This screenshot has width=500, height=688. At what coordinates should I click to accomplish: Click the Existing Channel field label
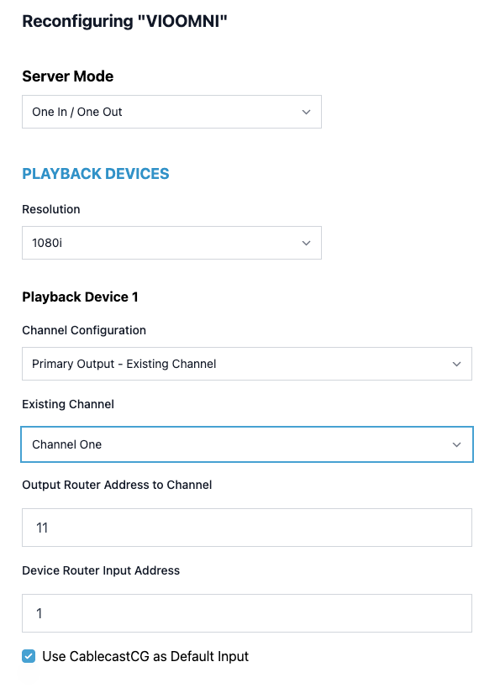(68, 404)
